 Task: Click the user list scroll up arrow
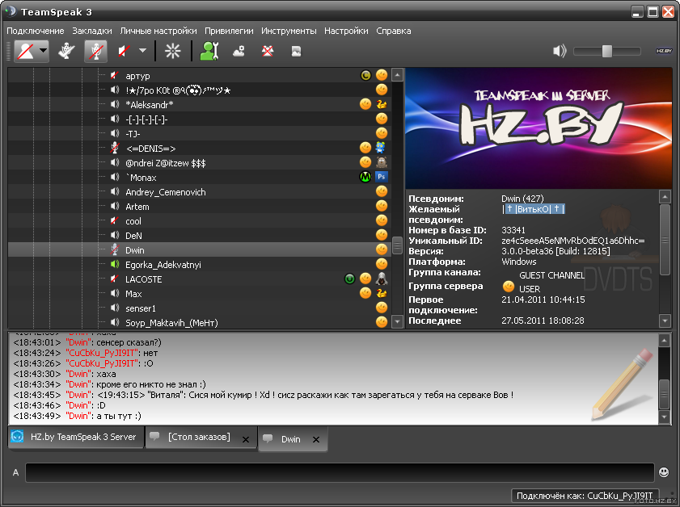(x=397, y=75)
